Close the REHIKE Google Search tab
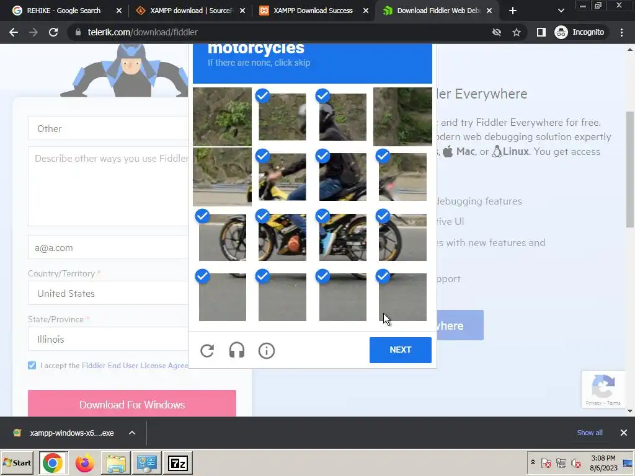 click(x=119, y=11)
